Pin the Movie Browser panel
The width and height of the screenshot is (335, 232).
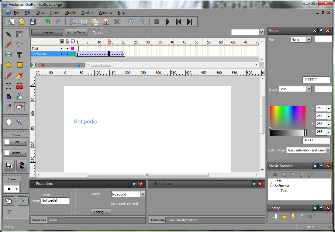click(321, 166)
